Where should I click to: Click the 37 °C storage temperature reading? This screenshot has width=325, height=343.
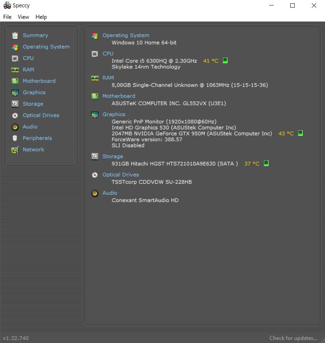252,164
